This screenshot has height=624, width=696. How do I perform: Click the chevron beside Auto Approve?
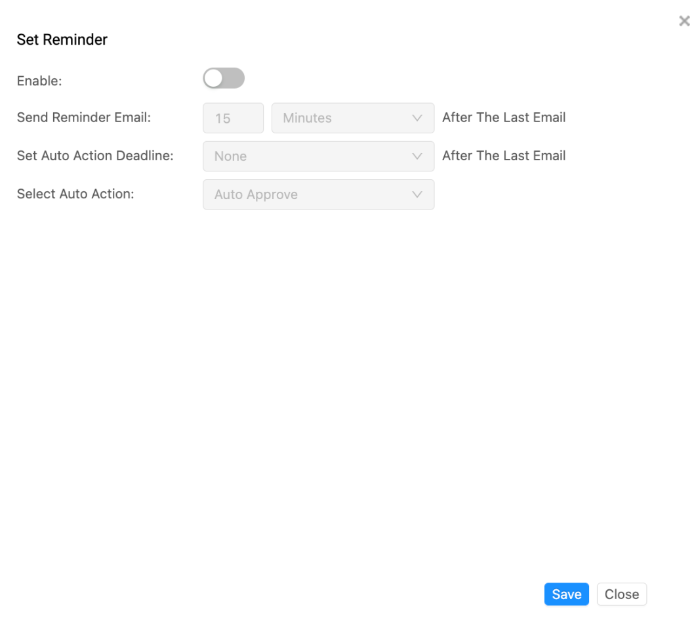[417, 194]
